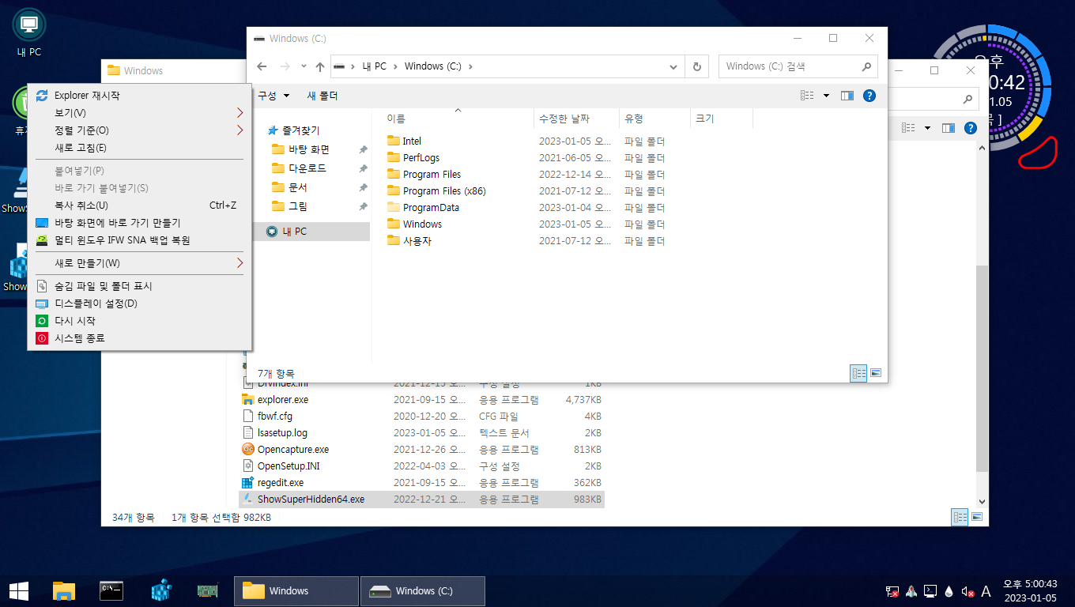Sort by the 유형 column header

654,119
